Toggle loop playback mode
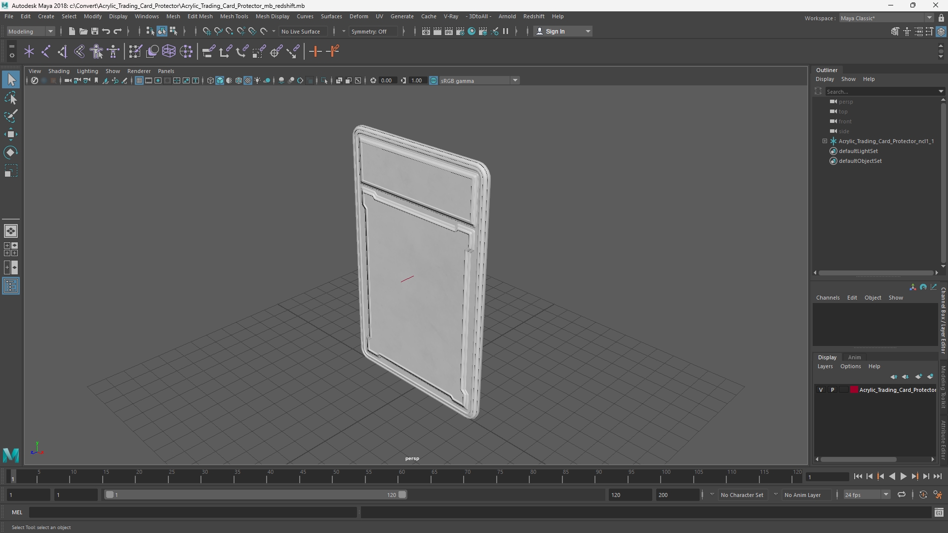 [902, 495]
